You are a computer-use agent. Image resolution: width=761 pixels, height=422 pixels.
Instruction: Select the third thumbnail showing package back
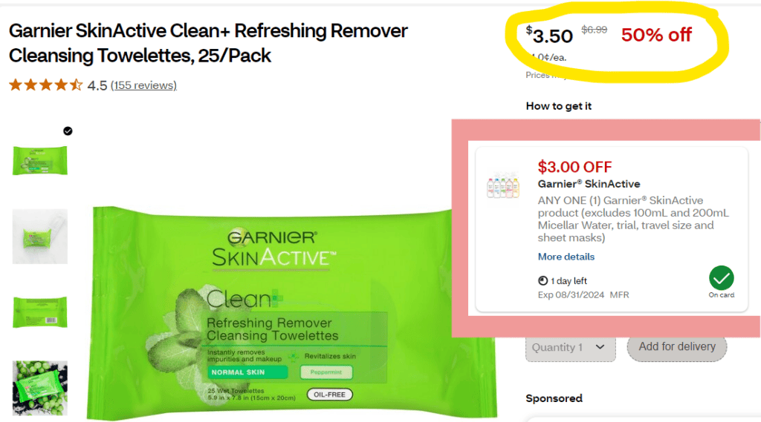coord(40,312)
